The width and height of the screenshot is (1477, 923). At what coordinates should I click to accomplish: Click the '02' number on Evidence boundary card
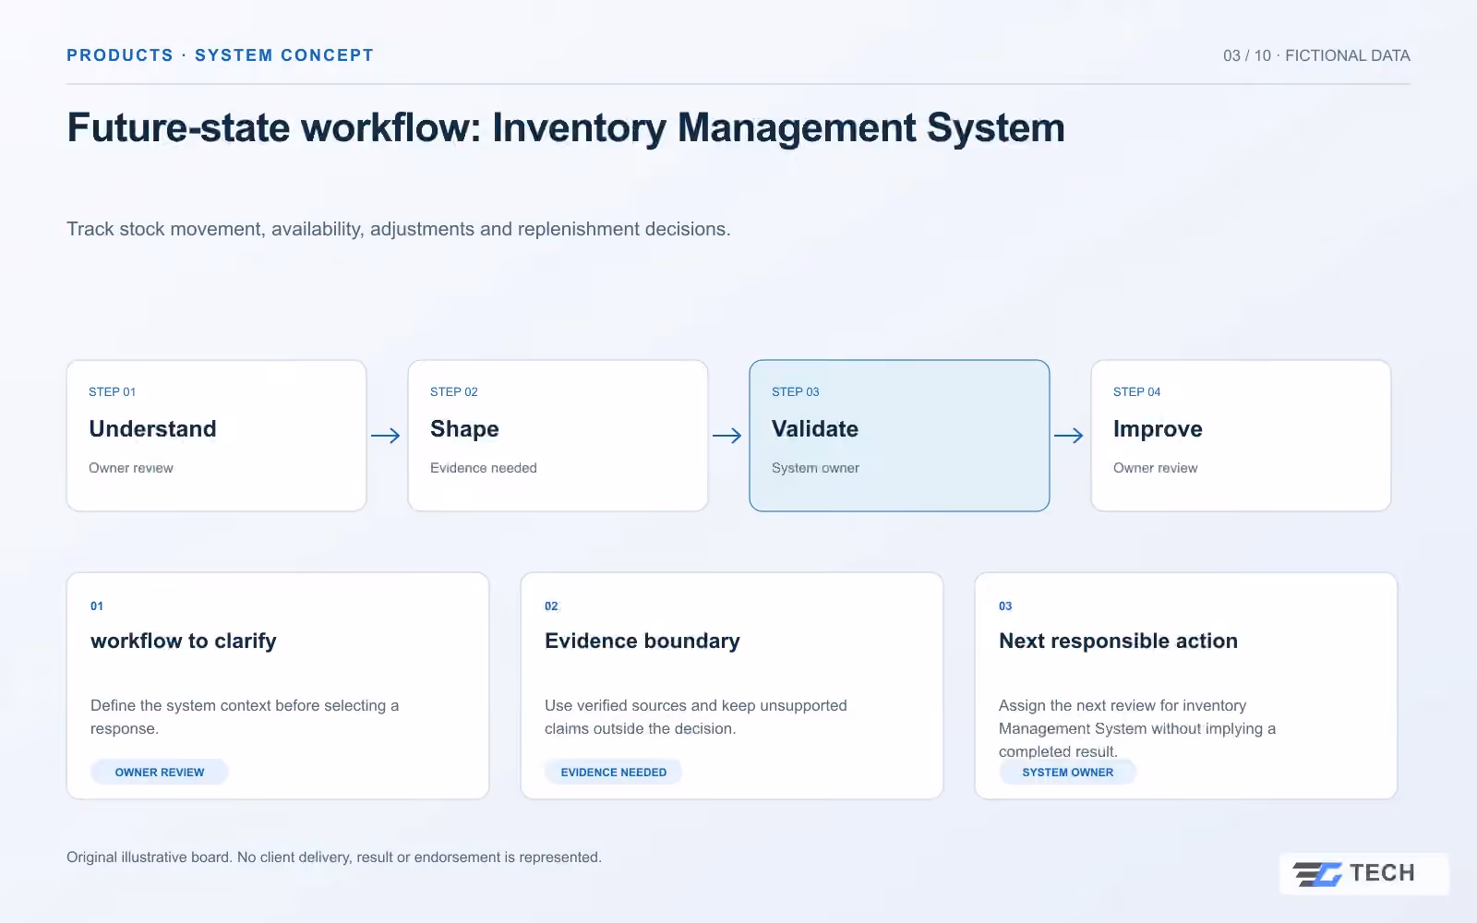(551, 606)
